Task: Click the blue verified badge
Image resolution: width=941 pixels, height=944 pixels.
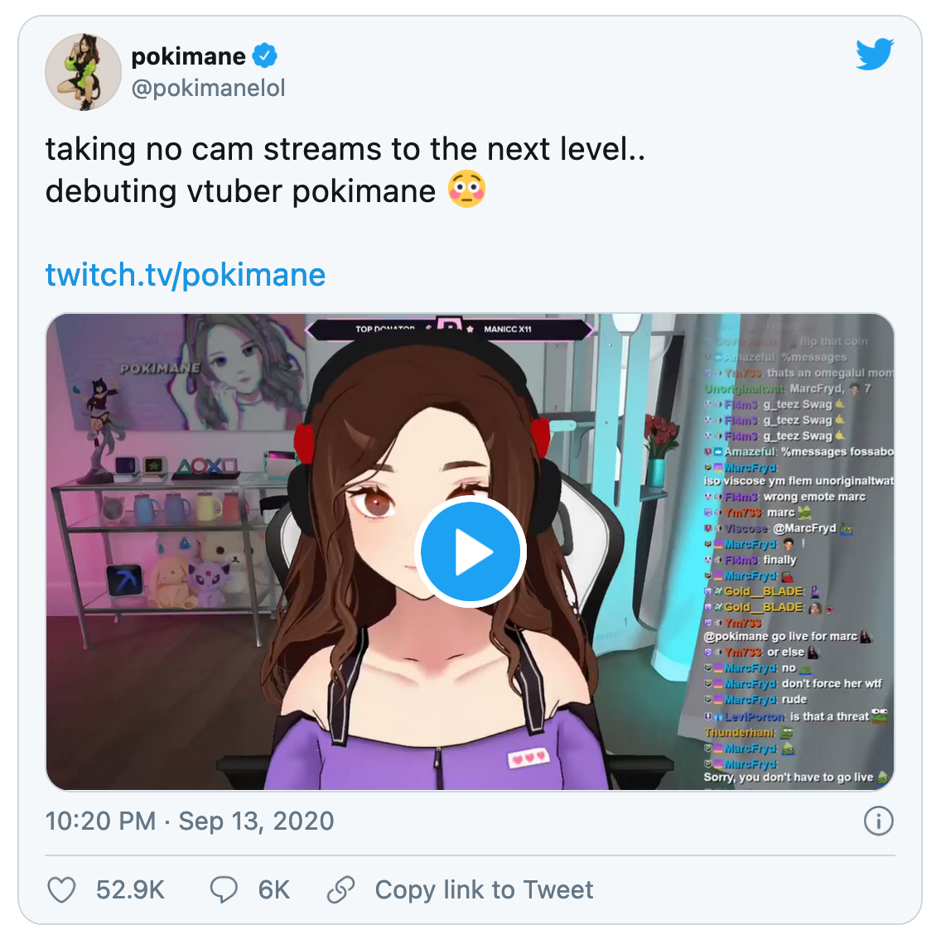Action: point(265,56)
